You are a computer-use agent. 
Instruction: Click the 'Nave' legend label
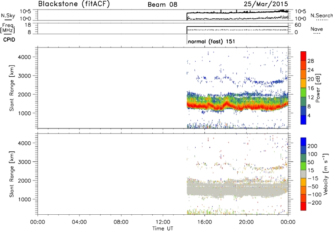tap(317, 29)
